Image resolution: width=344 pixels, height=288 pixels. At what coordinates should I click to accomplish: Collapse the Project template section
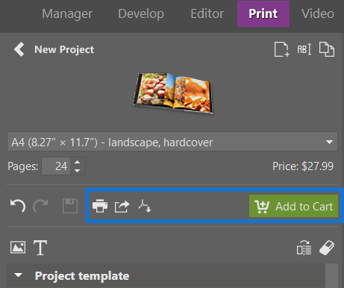(18, 275)
